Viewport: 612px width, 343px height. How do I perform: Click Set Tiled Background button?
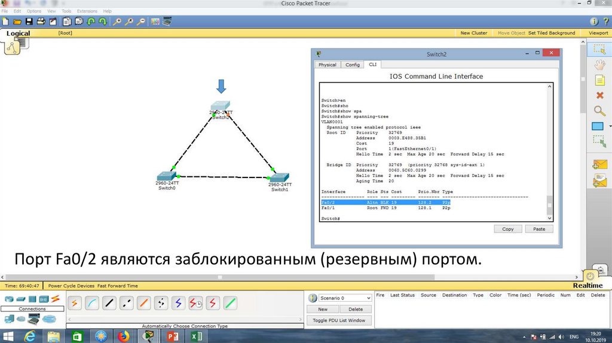(552, 33)
